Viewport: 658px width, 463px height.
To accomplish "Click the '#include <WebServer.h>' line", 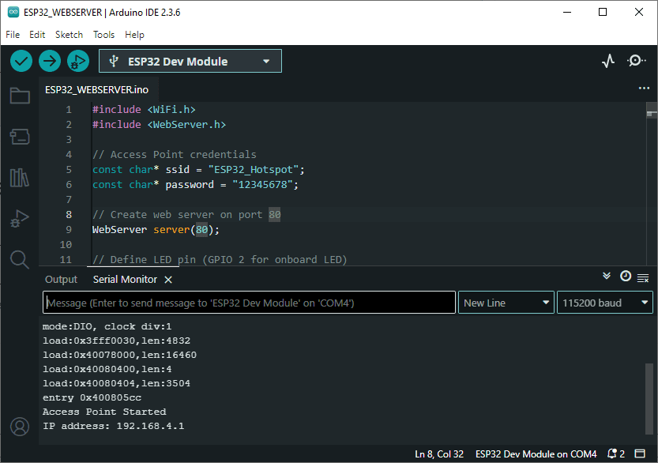I will (x=159, y=125).
